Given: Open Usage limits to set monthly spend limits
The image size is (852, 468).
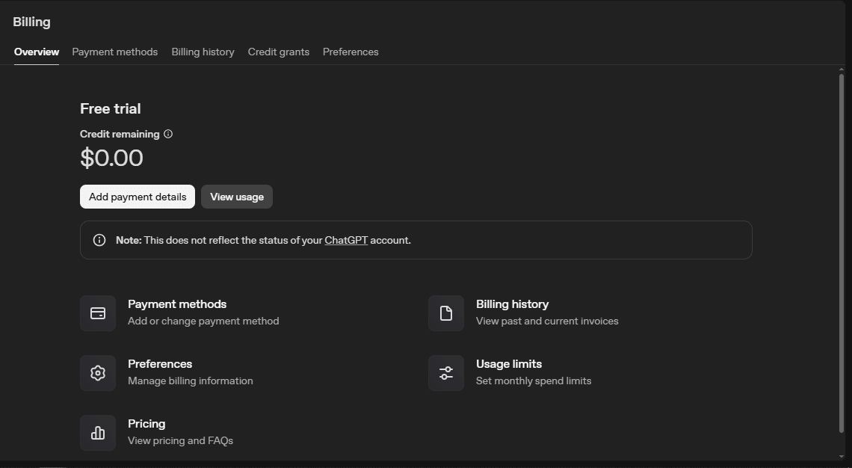Looking at the screenshot, I should tap(509, 363).
